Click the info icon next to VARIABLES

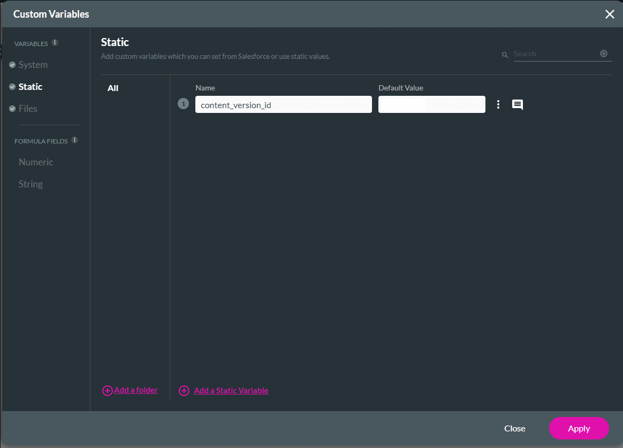coord(55,43)
